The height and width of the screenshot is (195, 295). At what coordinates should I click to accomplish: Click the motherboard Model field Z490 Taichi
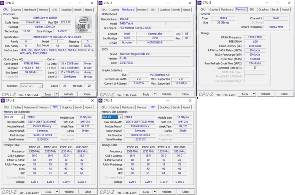tap(142, 24)
